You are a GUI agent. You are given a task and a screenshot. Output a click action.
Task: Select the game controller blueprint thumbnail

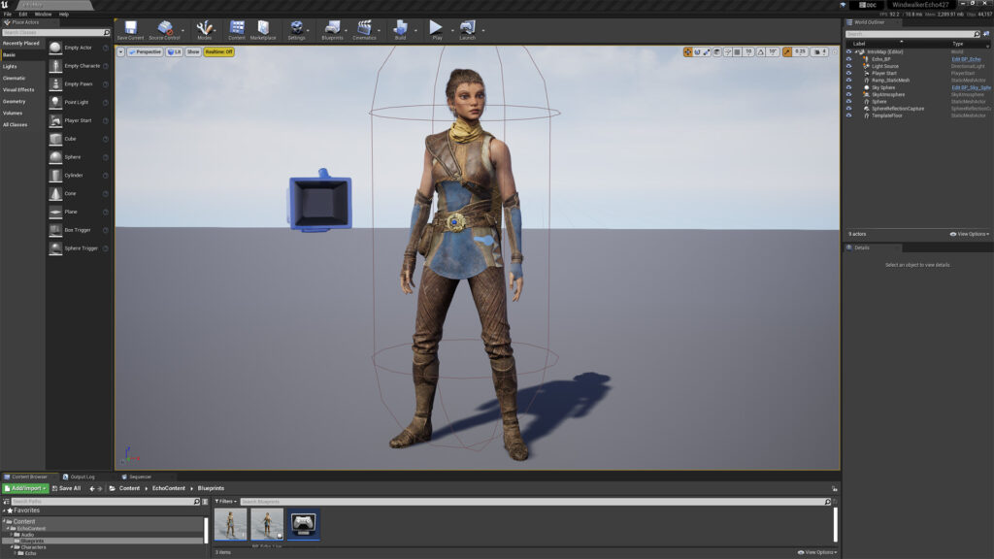coord(304,524)
